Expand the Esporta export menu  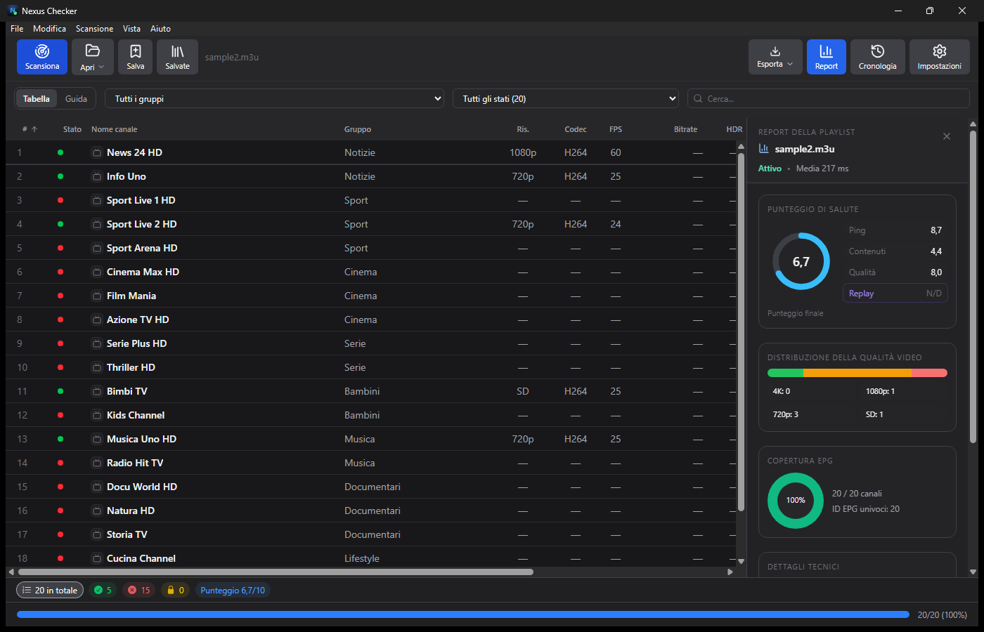775,57
